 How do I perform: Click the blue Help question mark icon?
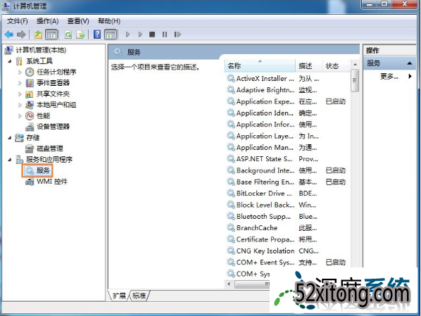point(97,34)
